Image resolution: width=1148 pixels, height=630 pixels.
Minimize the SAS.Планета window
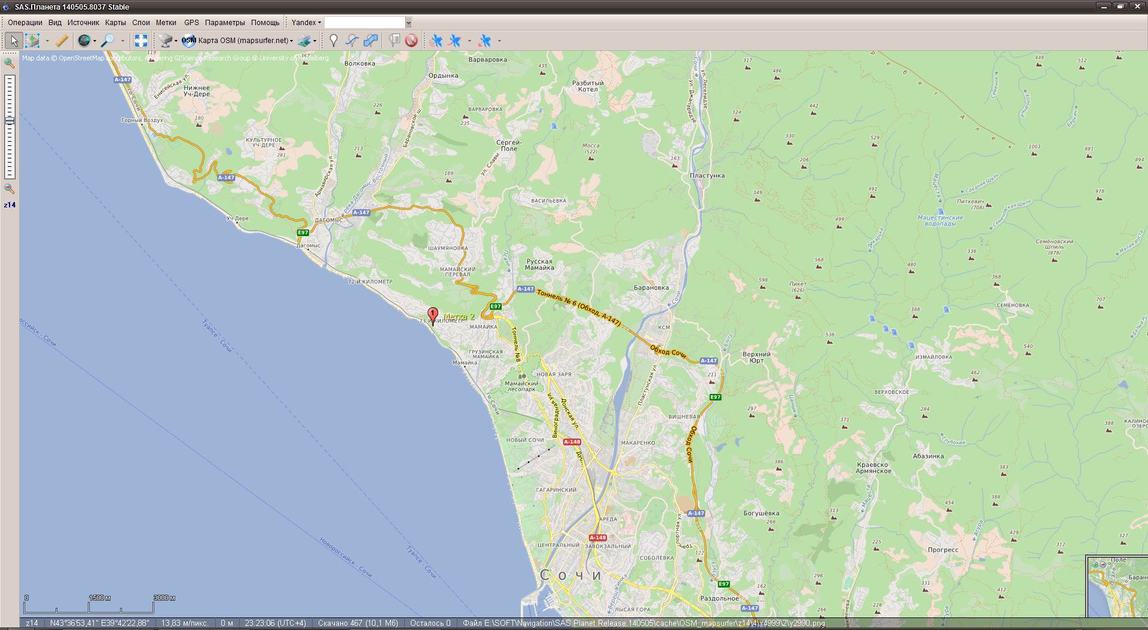point(1104,7)
